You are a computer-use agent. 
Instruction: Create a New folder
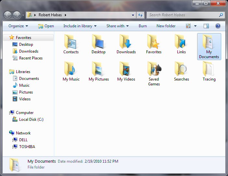[166, 26]
